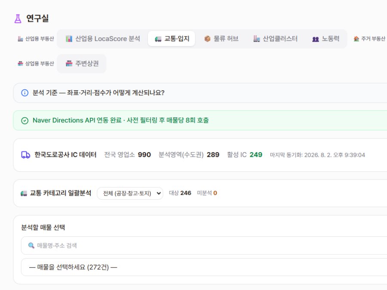Click the magnifier icon in the search field
The image size is (387, 290).
point(31,245)
